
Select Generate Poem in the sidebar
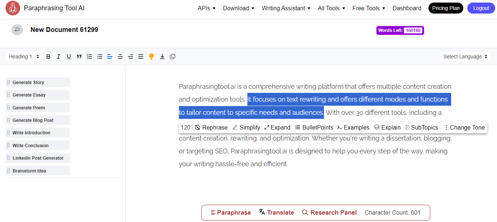coord(37,108)
